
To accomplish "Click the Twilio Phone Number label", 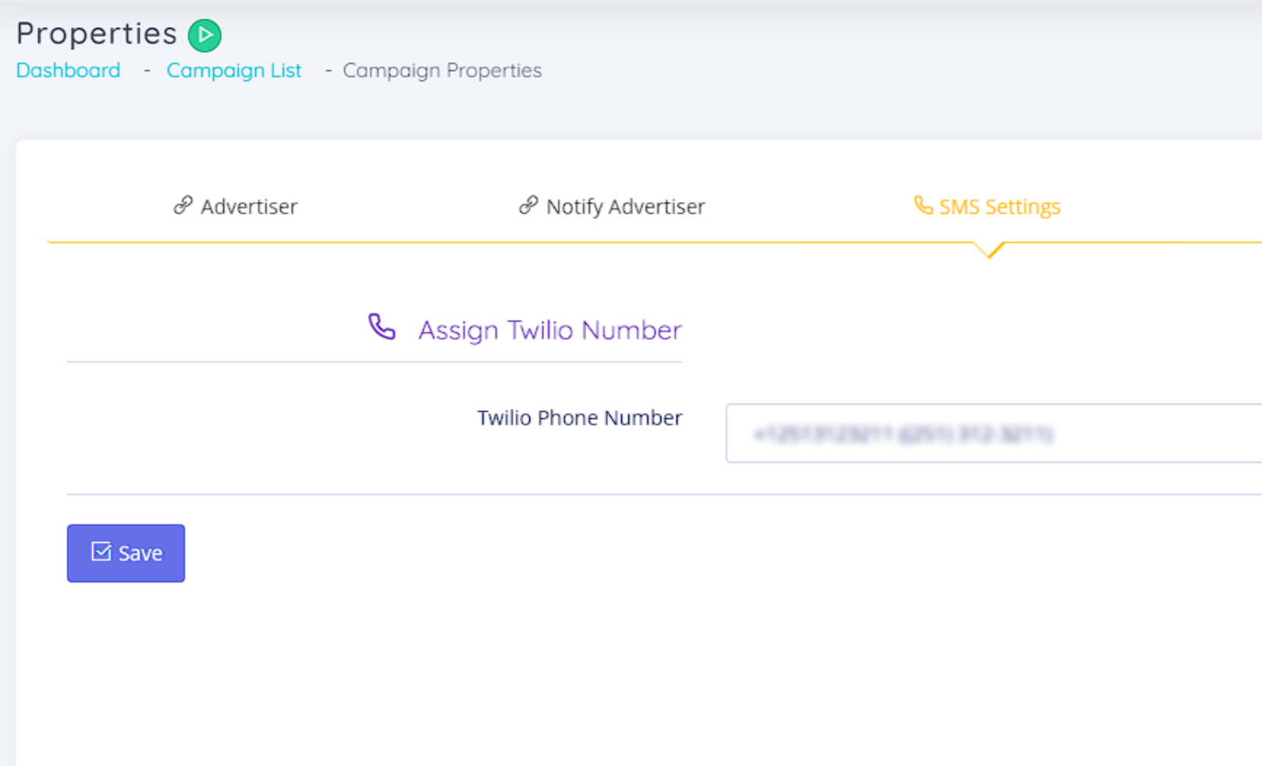I will pos(579,418).
